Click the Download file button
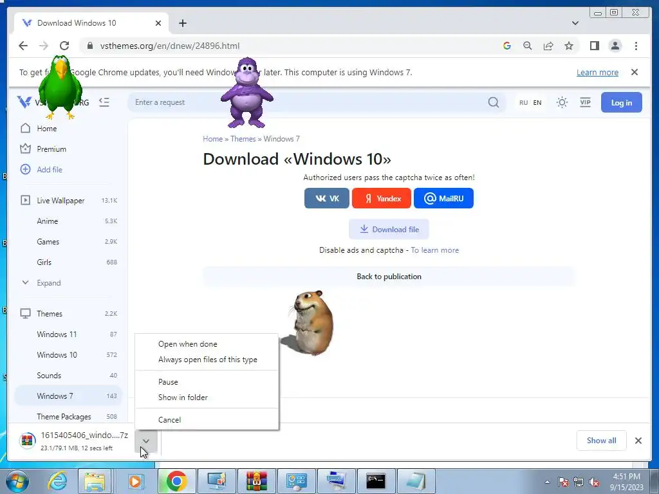The image size is (659, 494). click(389, 230)
